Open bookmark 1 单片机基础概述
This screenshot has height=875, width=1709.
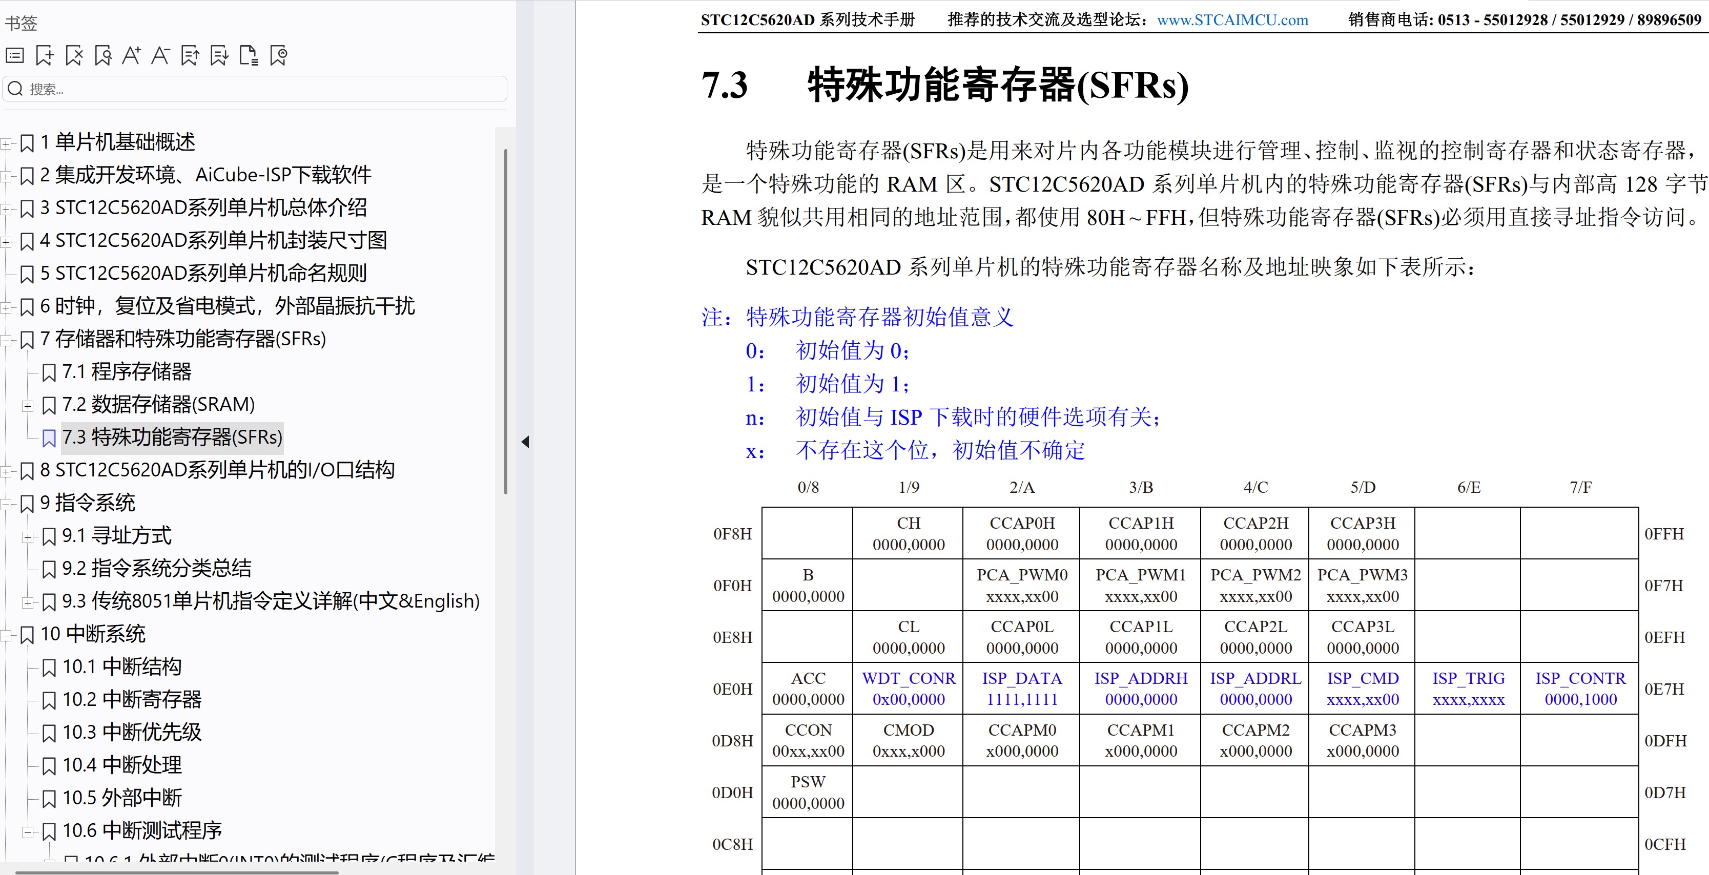pyautogui.click(x=117, y=142)
